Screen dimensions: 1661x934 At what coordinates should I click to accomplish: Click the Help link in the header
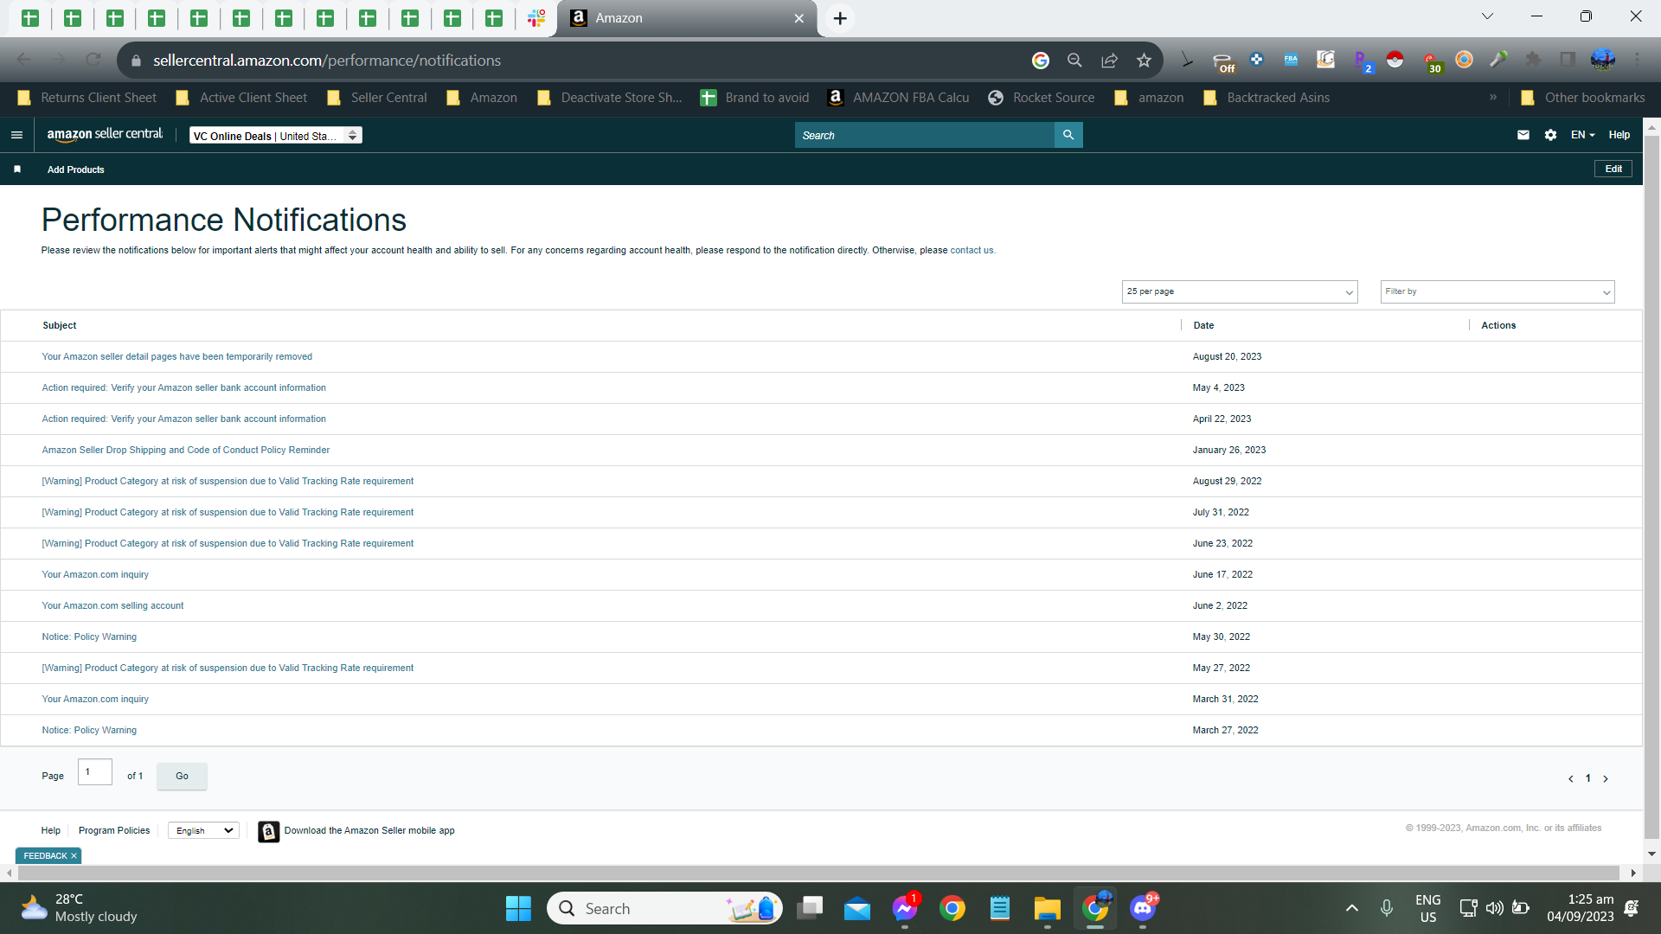(x=1619, y=135)
